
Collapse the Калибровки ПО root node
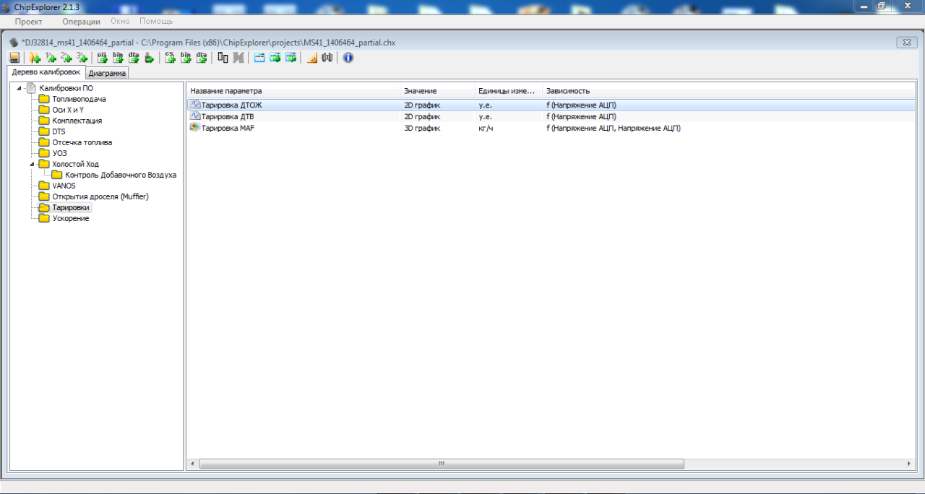pos(19,88)
